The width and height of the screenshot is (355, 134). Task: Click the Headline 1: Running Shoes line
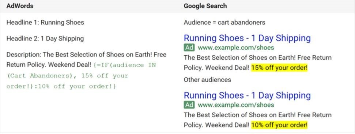[x=45, y=22]
